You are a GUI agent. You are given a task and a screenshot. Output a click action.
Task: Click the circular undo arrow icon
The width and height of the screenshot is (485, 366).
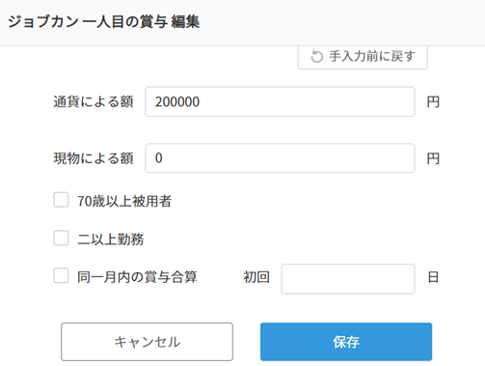[316, 57]
